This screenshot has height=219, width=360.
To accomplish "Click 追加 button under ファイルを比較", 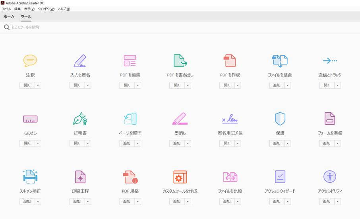I will (227, 201).
